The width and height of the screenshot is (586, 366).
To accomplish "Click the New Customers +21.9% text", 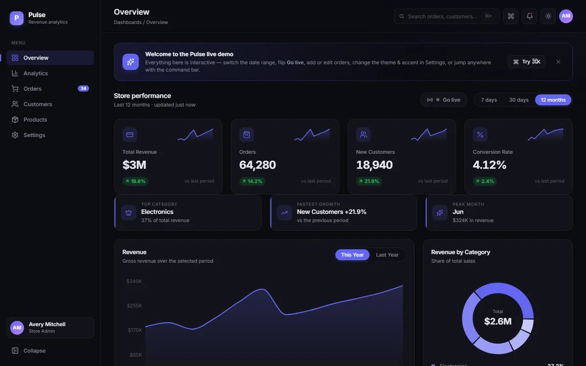I will pos(332,212).
